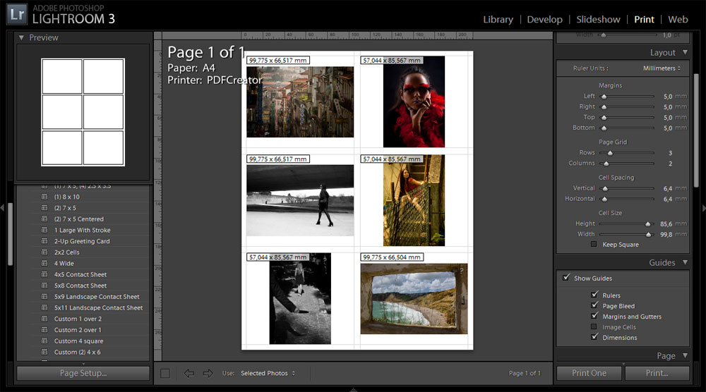The width and height of the screenshot is (706, 392).
Task: Click the next page right arrow
Action: point(208,373)
